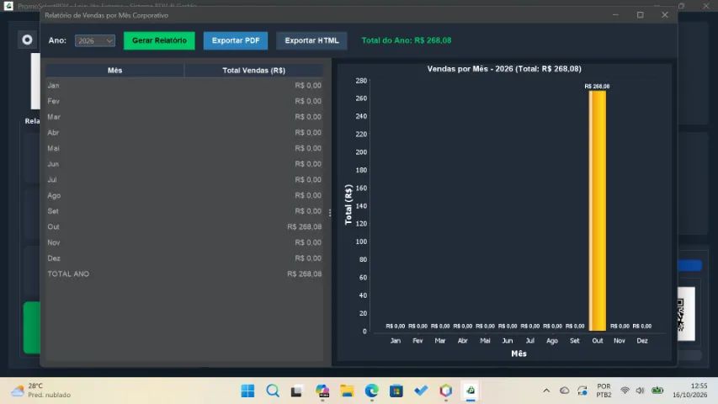718x404 pixels.
Task: Click the splitter handle between table and chart
Action: click(330, 213)
